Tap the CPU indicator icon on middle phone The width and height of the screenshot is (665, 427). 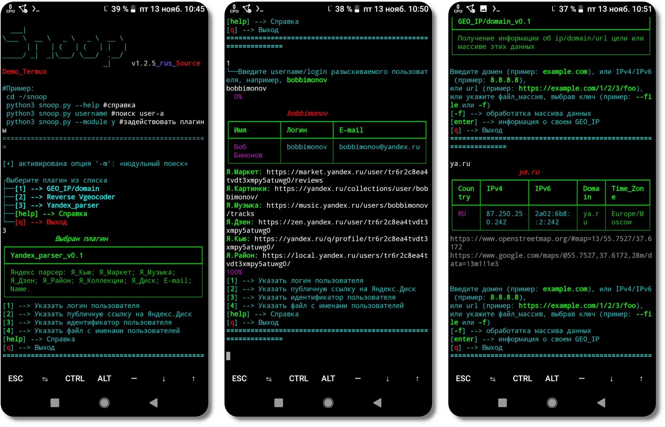pos(234,9)
